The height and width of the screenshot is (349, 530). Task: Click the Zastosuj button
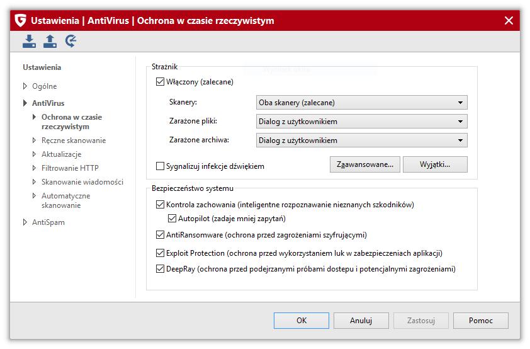click(421, 320)
